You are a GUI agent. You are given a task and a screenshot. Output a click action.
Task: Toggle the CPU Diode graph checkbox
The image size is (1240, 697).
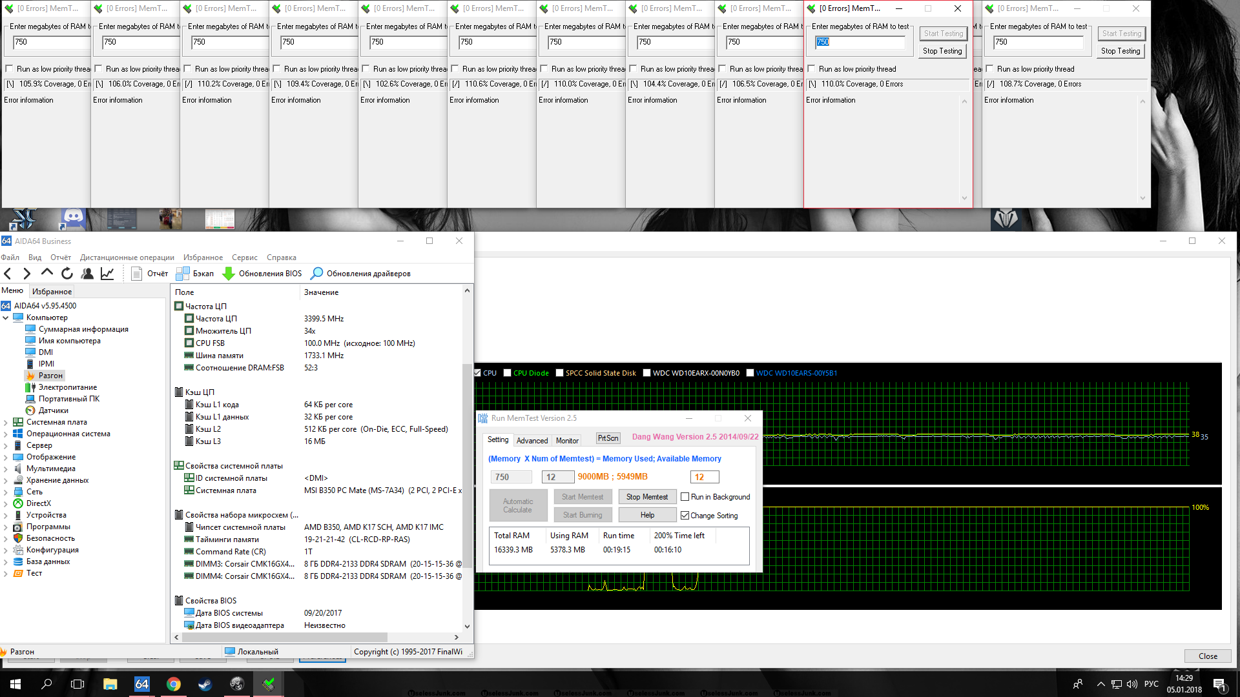[508, 373]
